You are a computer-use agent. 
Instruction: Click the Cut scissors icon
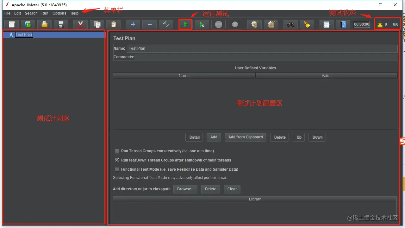click(x=80, y=24)
